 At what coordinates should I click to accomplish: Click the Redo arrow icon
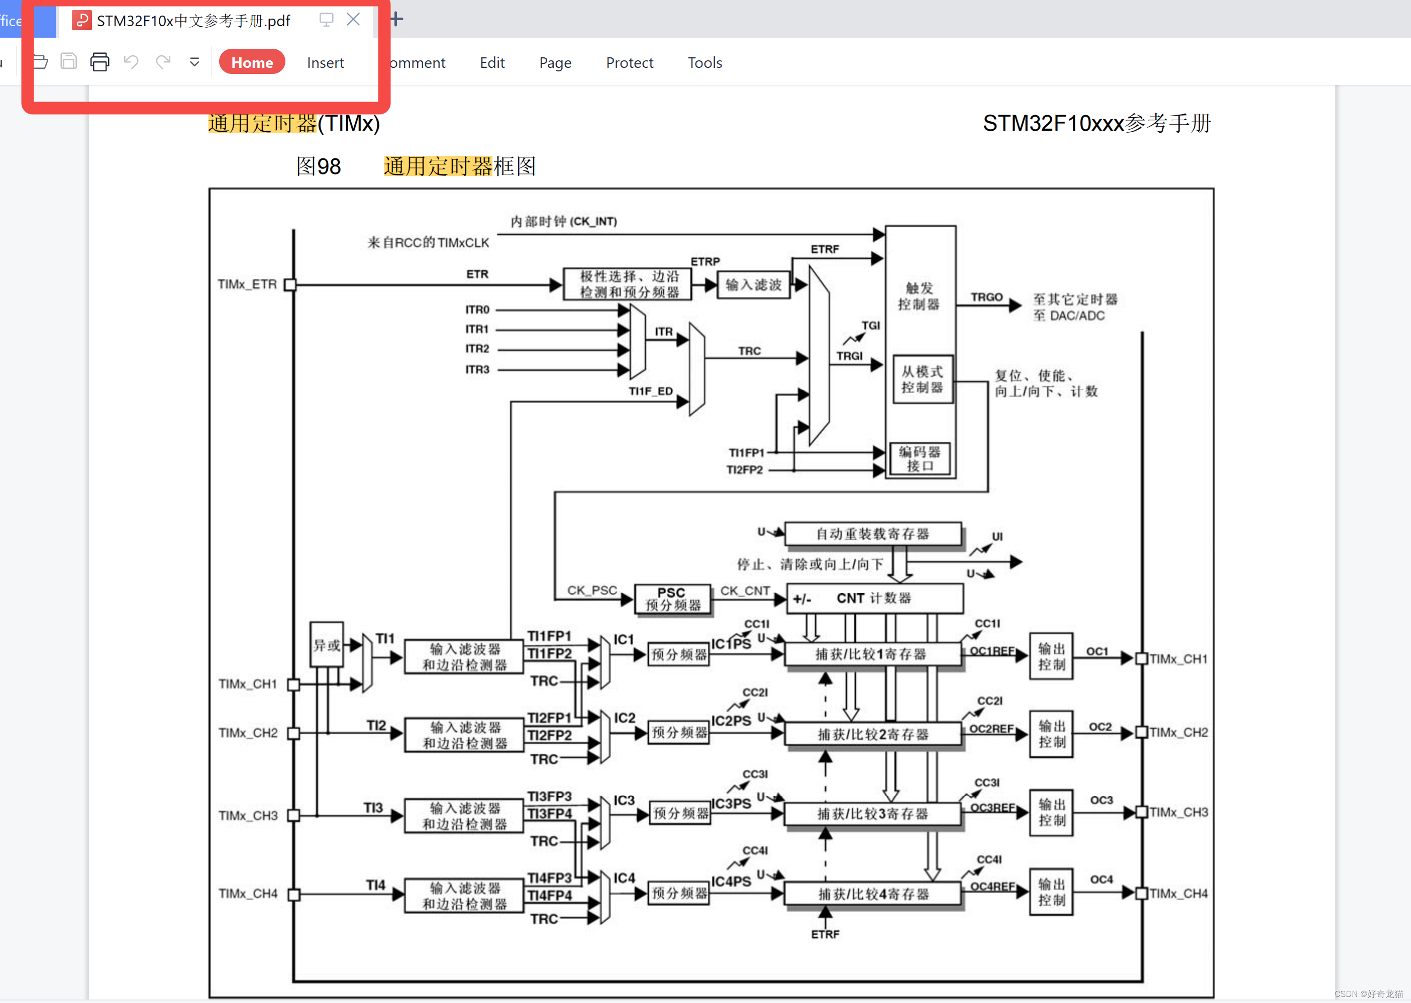pyautogui.click(x=163, y=62)
